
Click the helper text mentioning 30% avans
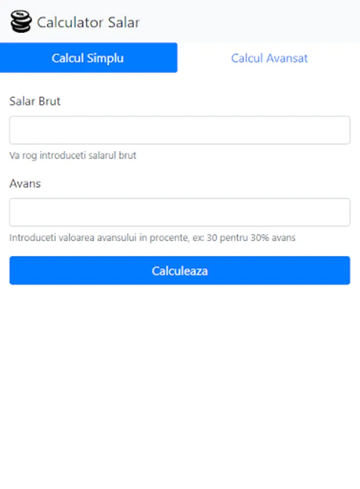point(152,238)
